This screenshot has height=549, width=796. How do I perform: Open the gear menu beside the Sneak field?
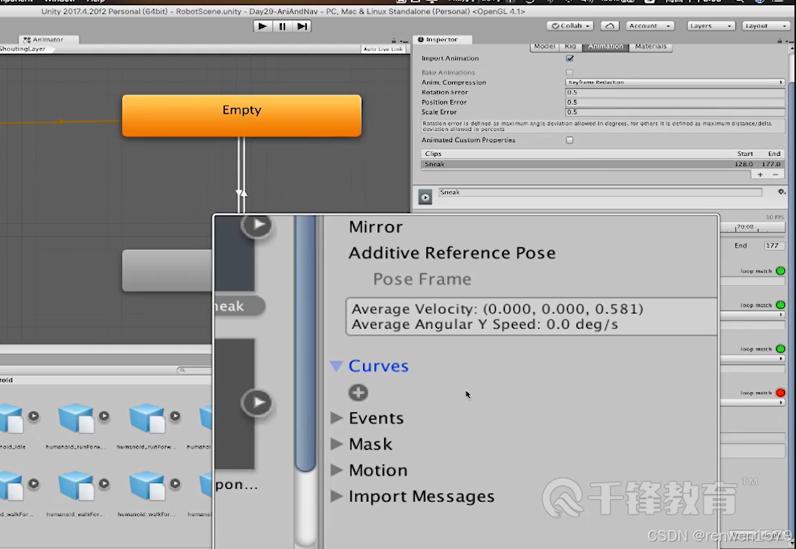pyautogui.click(x=781, y=192)
